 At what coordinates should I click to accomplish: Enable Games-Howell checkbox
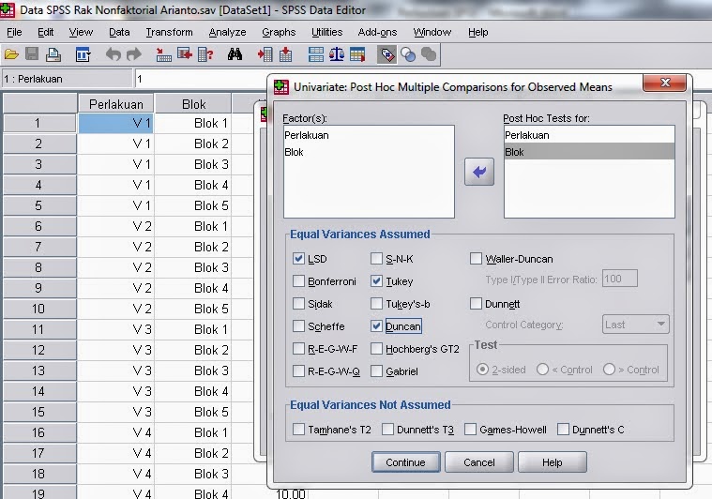pos(470,429)
